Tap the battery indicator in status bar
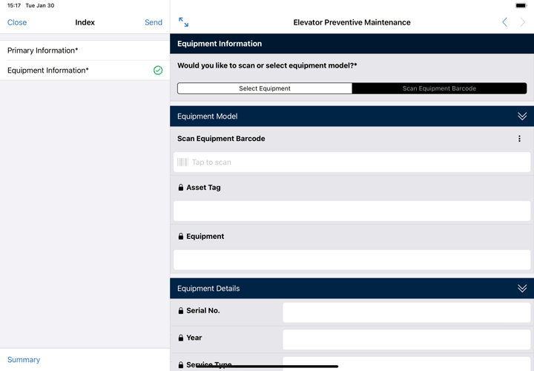The image size is (534, 371). click(521, 5)
